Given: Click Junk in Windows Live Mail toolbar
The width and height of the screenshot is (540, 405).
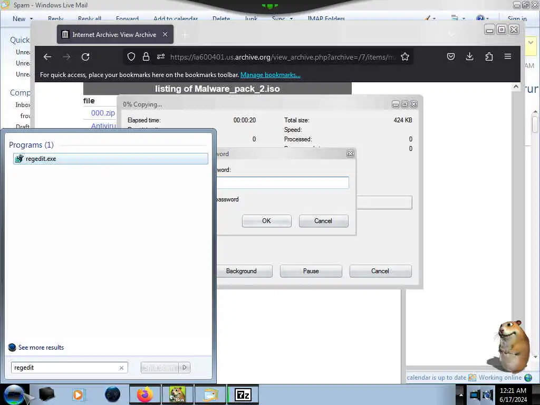Looking at the screenshot, I should coord(251,18).
